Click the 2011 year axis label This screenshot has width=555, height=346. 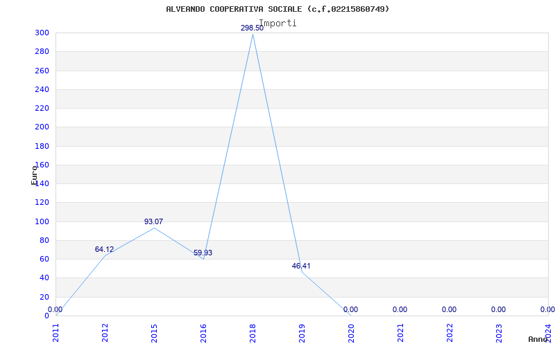[55, 333]
